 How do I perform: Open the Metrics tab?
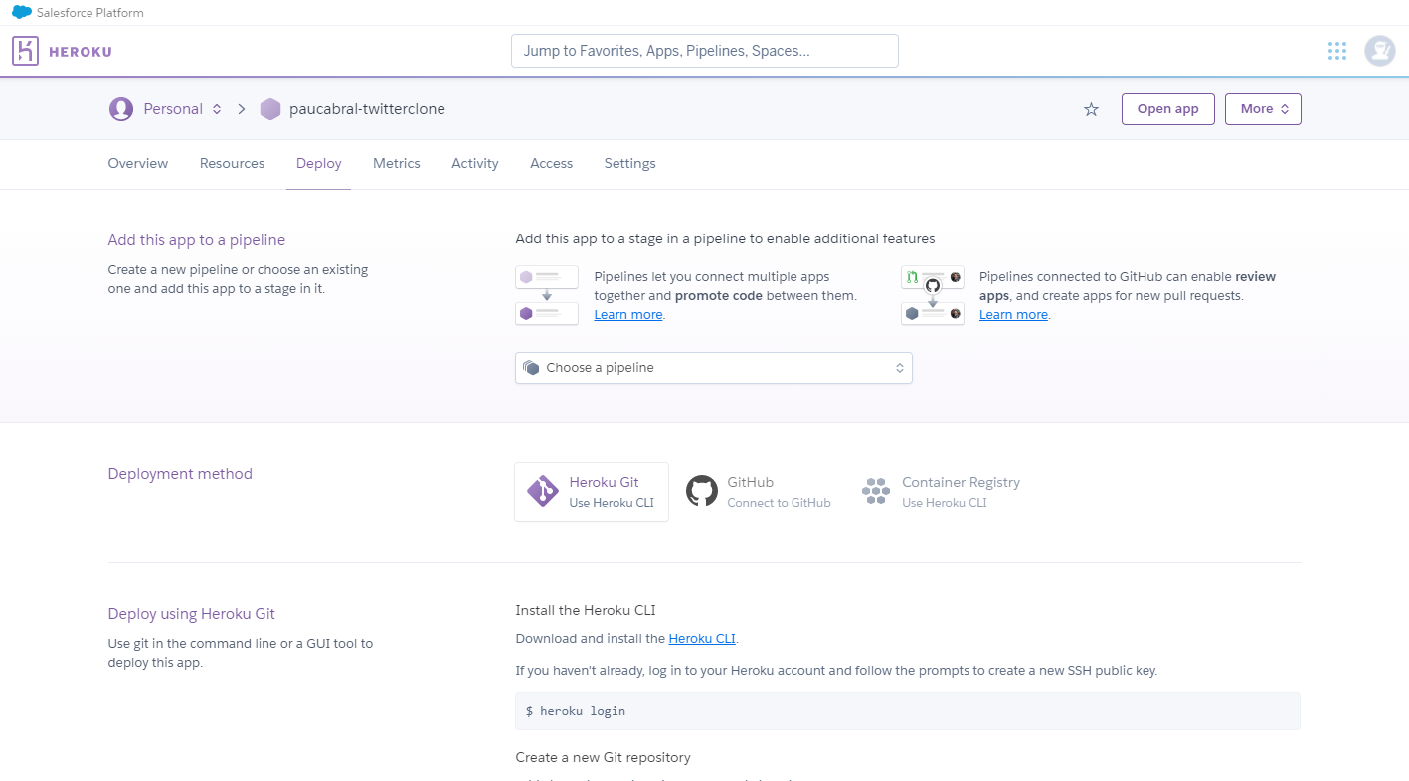coord(397,163)
